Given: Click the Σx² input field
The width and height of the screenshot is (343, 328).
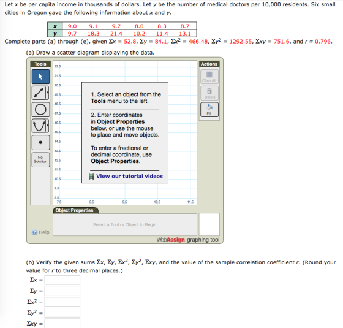Looking at the screenshot, I should click(x=62, y=302).
